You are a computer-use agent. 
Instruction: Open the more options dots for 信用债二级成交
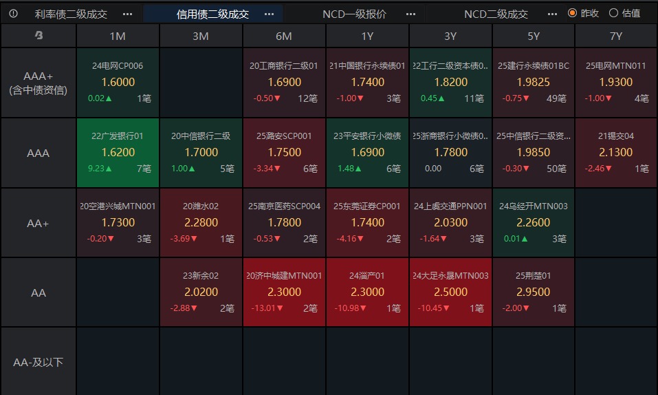269,14
